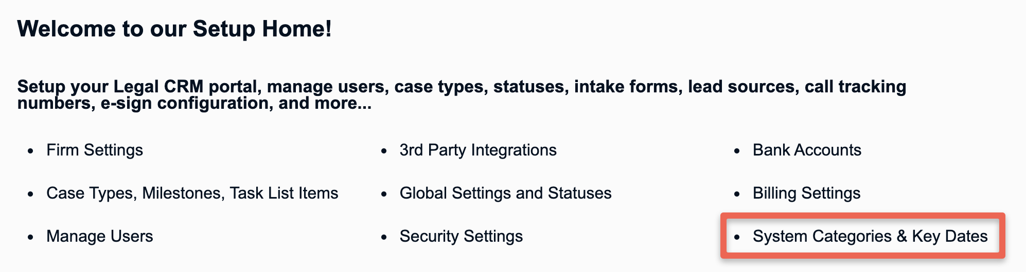Viewport: 1026px width, 272px height.
Task: Click the bullet beside Security Settings
Action: (x=384, y=238)
